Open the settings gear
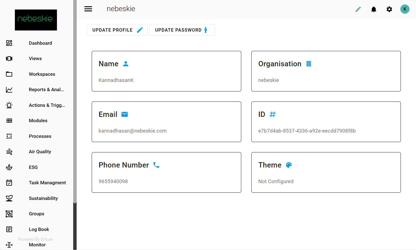This screenshot has width=416, height=250. (x=389, y=9)
